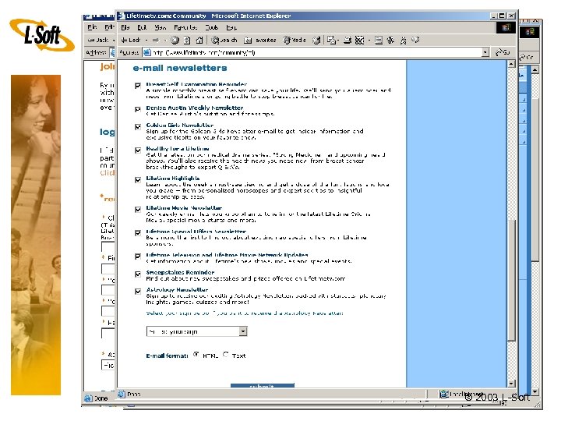This screenshot has width=561, height=421.
Task: Click Done status icon of background window
Action: 88,398
